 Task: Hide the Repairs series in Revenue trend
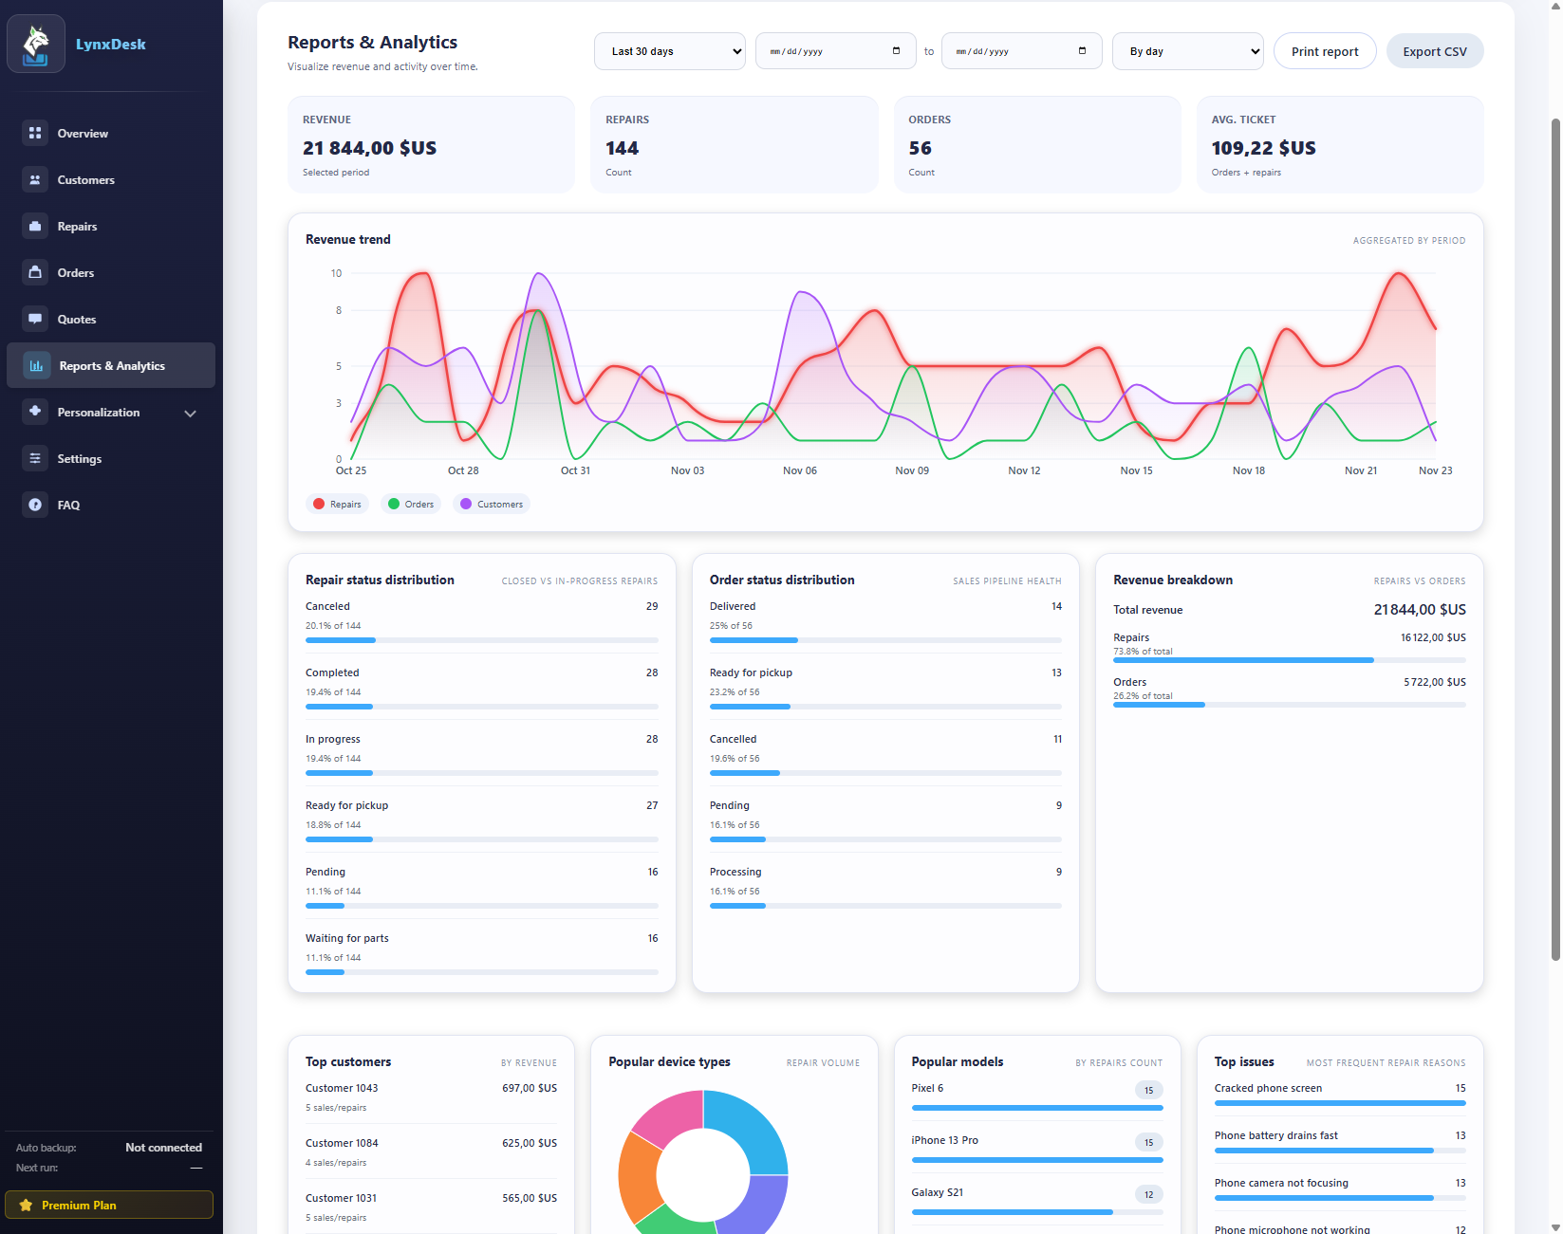click(336, 504)
